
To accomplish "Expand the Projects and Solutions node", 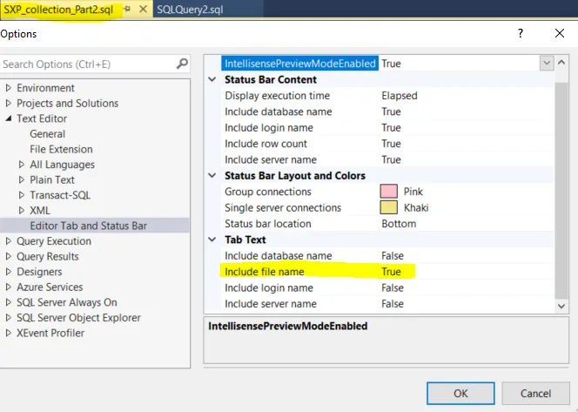I will coord(9,104).
